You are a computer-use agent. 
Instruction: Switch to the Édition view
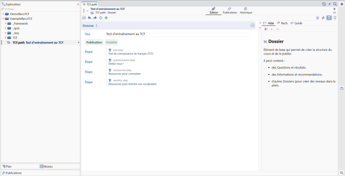tap(213, 11)
